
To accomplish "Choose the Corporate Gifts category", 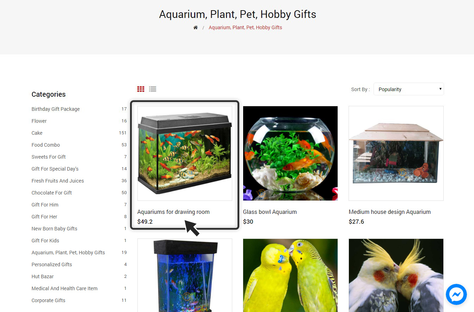I will (49, 300).
